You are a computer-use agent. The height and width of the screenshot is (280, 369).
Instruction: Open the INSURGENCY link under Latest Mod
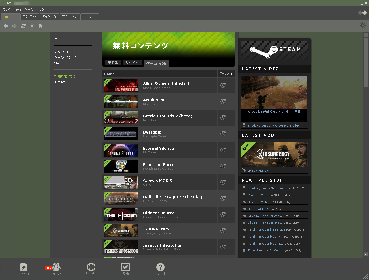(x=258, y=171)
